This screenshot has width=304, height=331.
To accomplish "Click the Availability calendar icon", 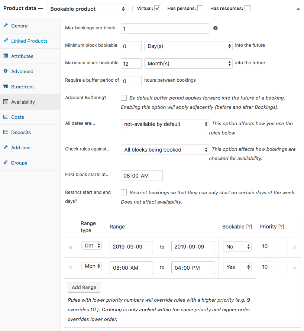I will (6, 101).
